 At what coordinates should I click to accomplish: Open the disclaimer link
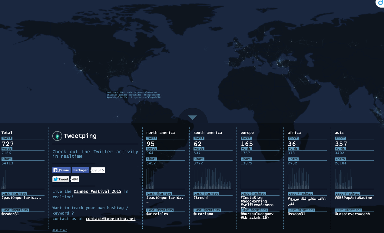point(60,230)
